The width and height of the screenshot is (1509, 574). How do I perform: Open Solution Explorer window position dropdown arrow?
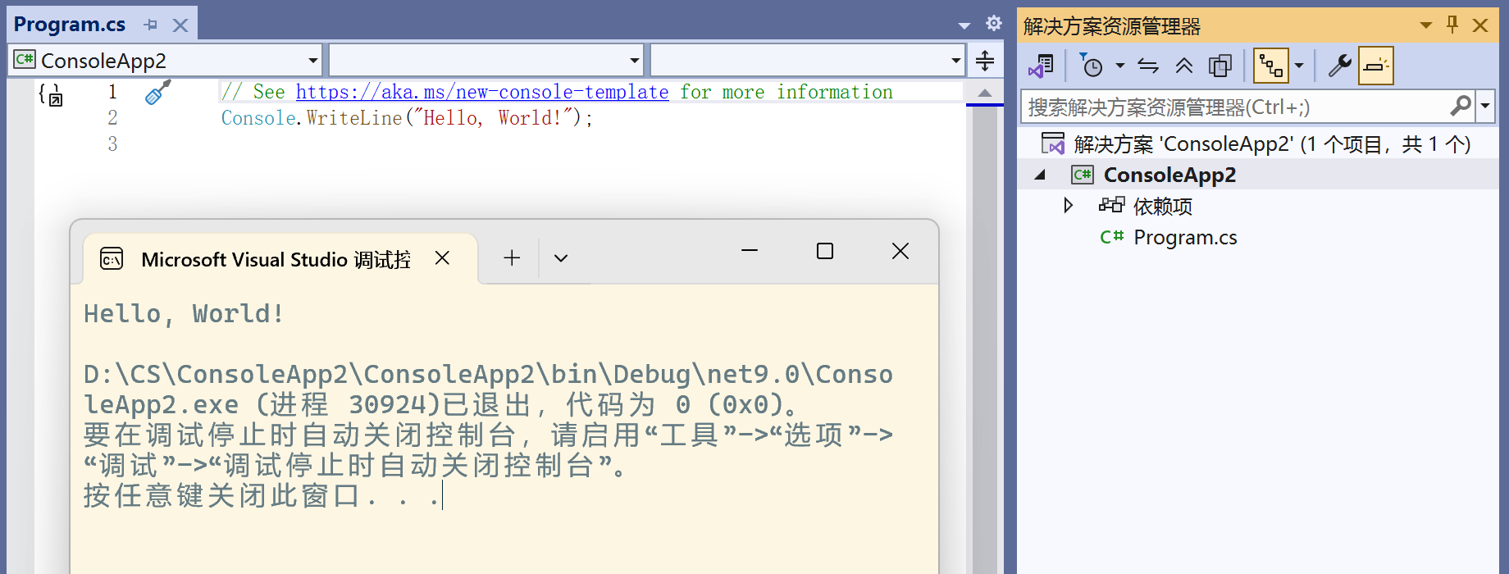tap(1426, 25)
